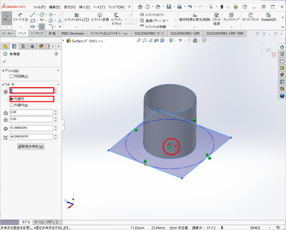Image resolution: width=286 pixels, height=230 pixels.
Task: Click the Convert Entities tool
Action: 100,17
